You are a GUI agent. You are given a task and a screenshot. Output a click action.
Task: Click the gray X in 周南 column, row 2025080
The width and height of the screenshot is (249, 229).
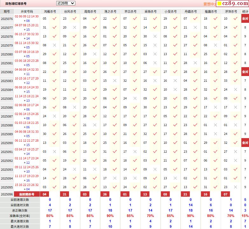[95, 54]
